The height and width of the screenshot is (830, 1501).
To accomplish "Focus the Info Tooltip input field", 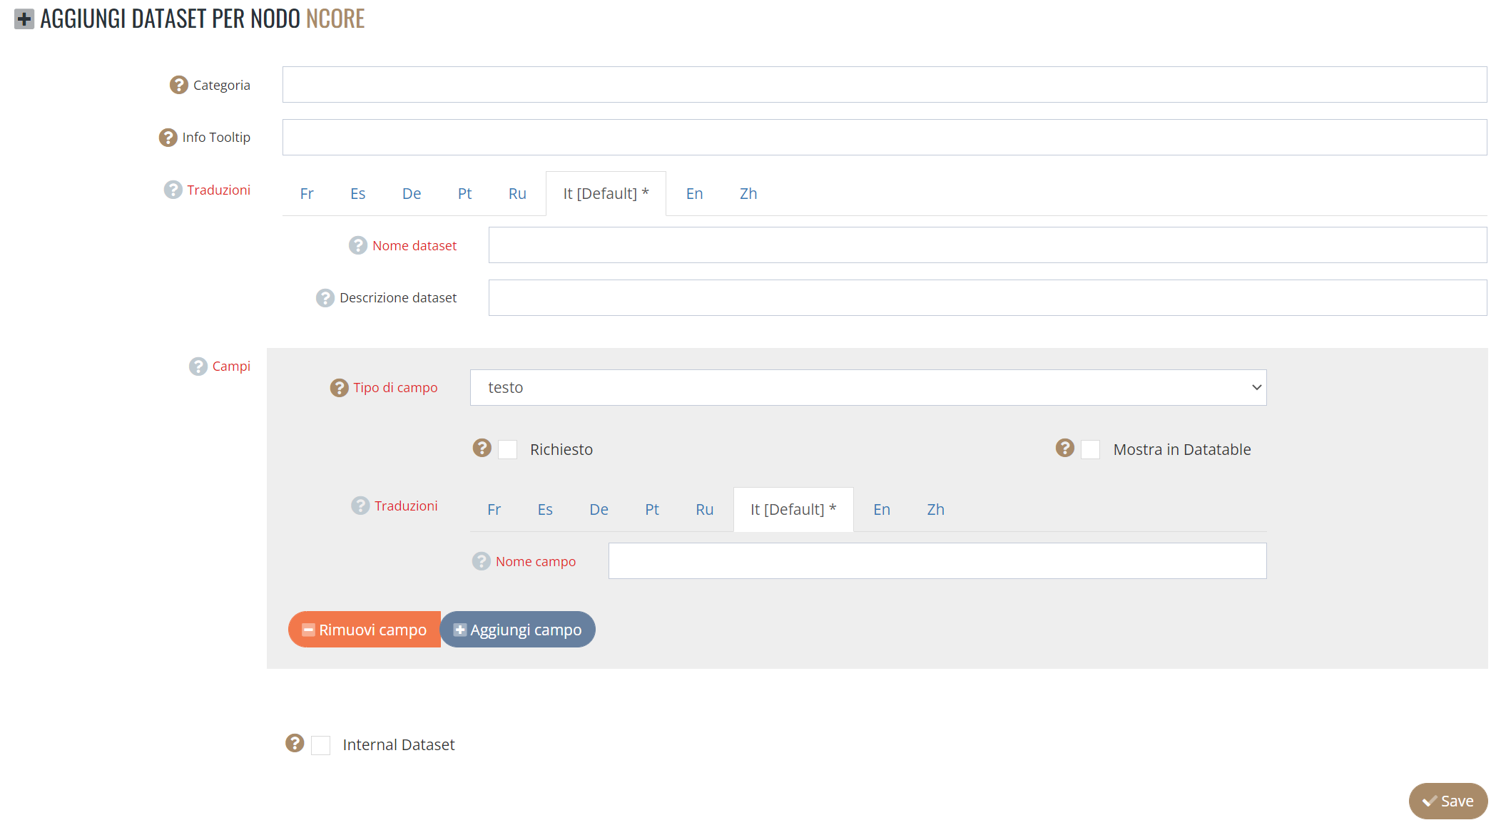I will [885, 138].
